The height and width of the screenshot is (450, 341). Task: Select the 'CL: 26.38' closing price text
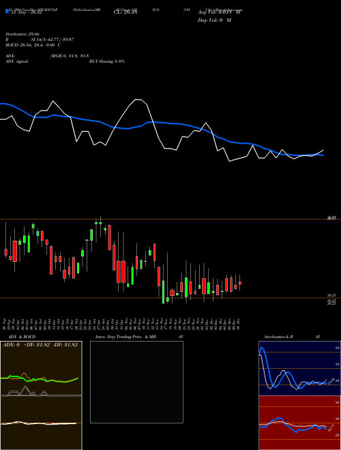click(x=125, y=12)
